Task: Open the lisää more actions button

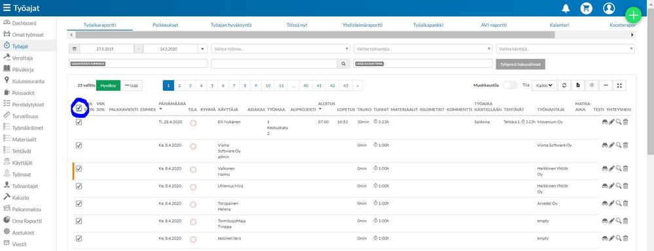Action: pyautogui.click(x=132, y=85)
